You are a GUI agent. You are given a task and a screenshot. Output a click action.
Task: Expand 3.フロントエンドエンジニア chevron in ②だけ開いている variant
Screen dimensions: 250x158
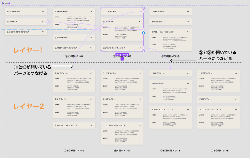(139, 48)
